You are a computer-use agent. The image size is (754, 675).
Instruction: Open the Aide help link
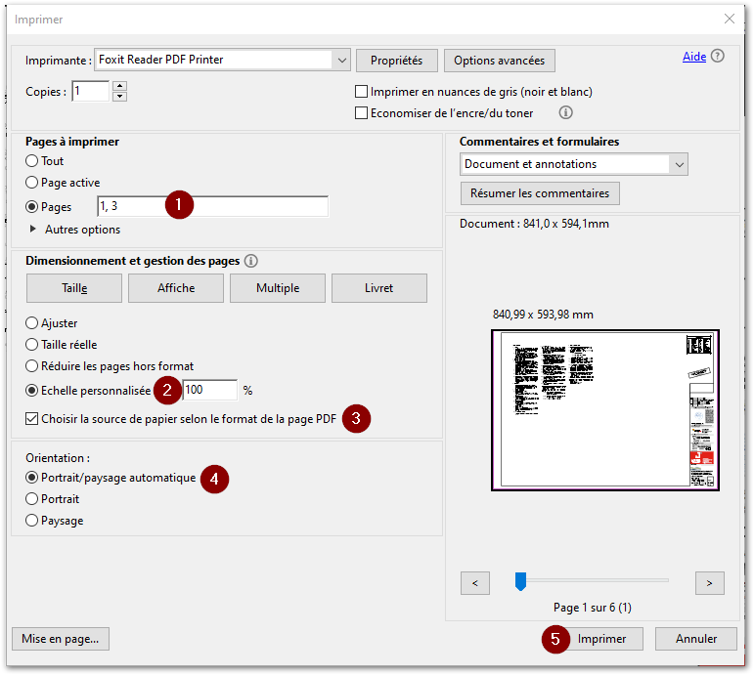pos(693,57)
